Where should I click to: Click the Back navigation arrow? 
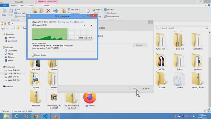point(3,28)
